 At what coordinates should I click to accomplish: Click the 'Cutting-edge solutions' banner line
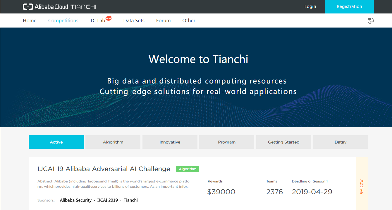point(198,91)
